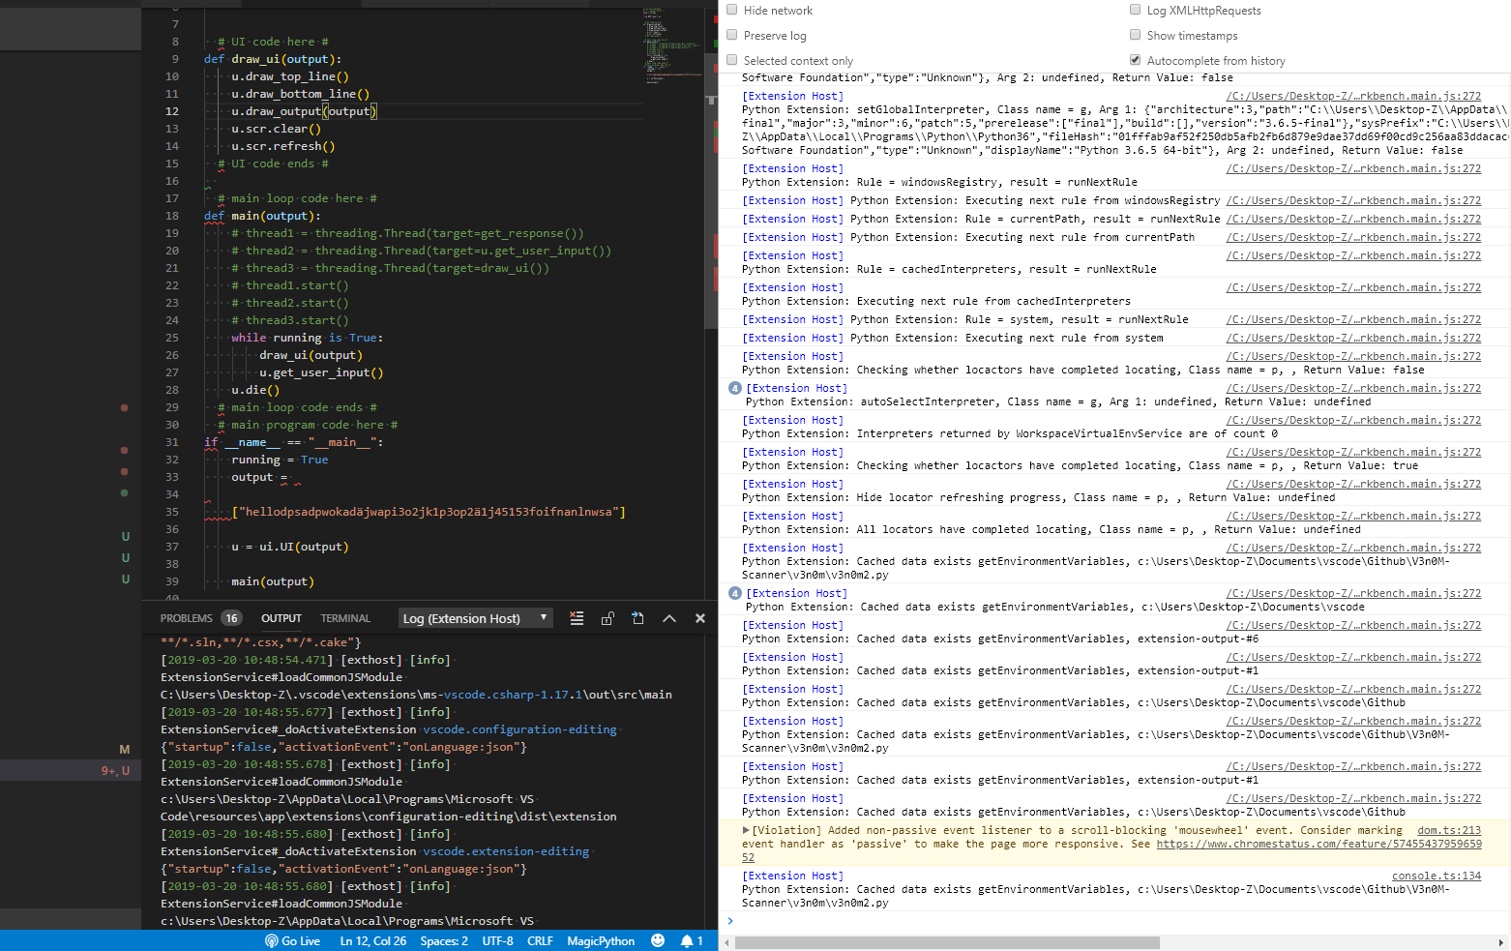The image size is (1511, 951).
Task: Click the 9+, U status entry in the sidebar
Action: pyautogui.click(x=116, y=771)
